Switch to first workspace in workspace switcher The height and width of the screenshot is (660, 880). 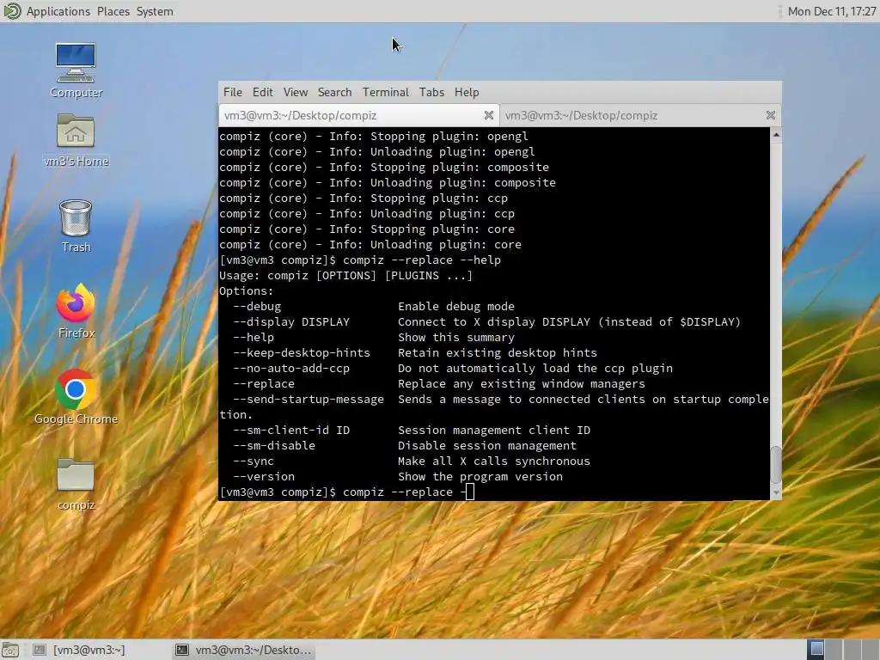[817, 650]
